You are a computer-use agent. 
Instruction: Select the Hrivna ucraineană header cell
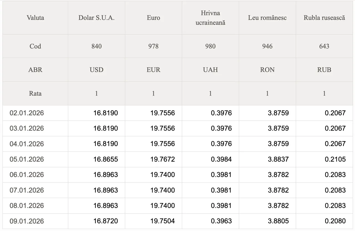pyautogui.click(x=210, y=18)
